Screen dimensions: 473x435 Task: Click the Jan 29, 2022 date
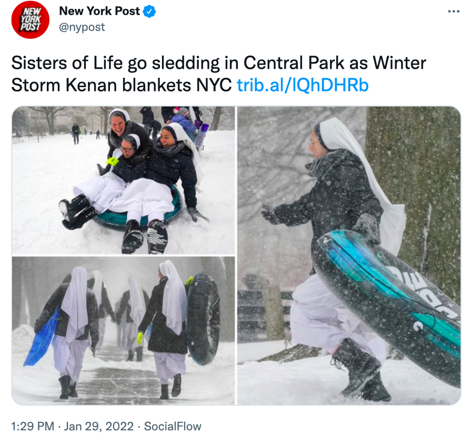(x=98, y=426)
